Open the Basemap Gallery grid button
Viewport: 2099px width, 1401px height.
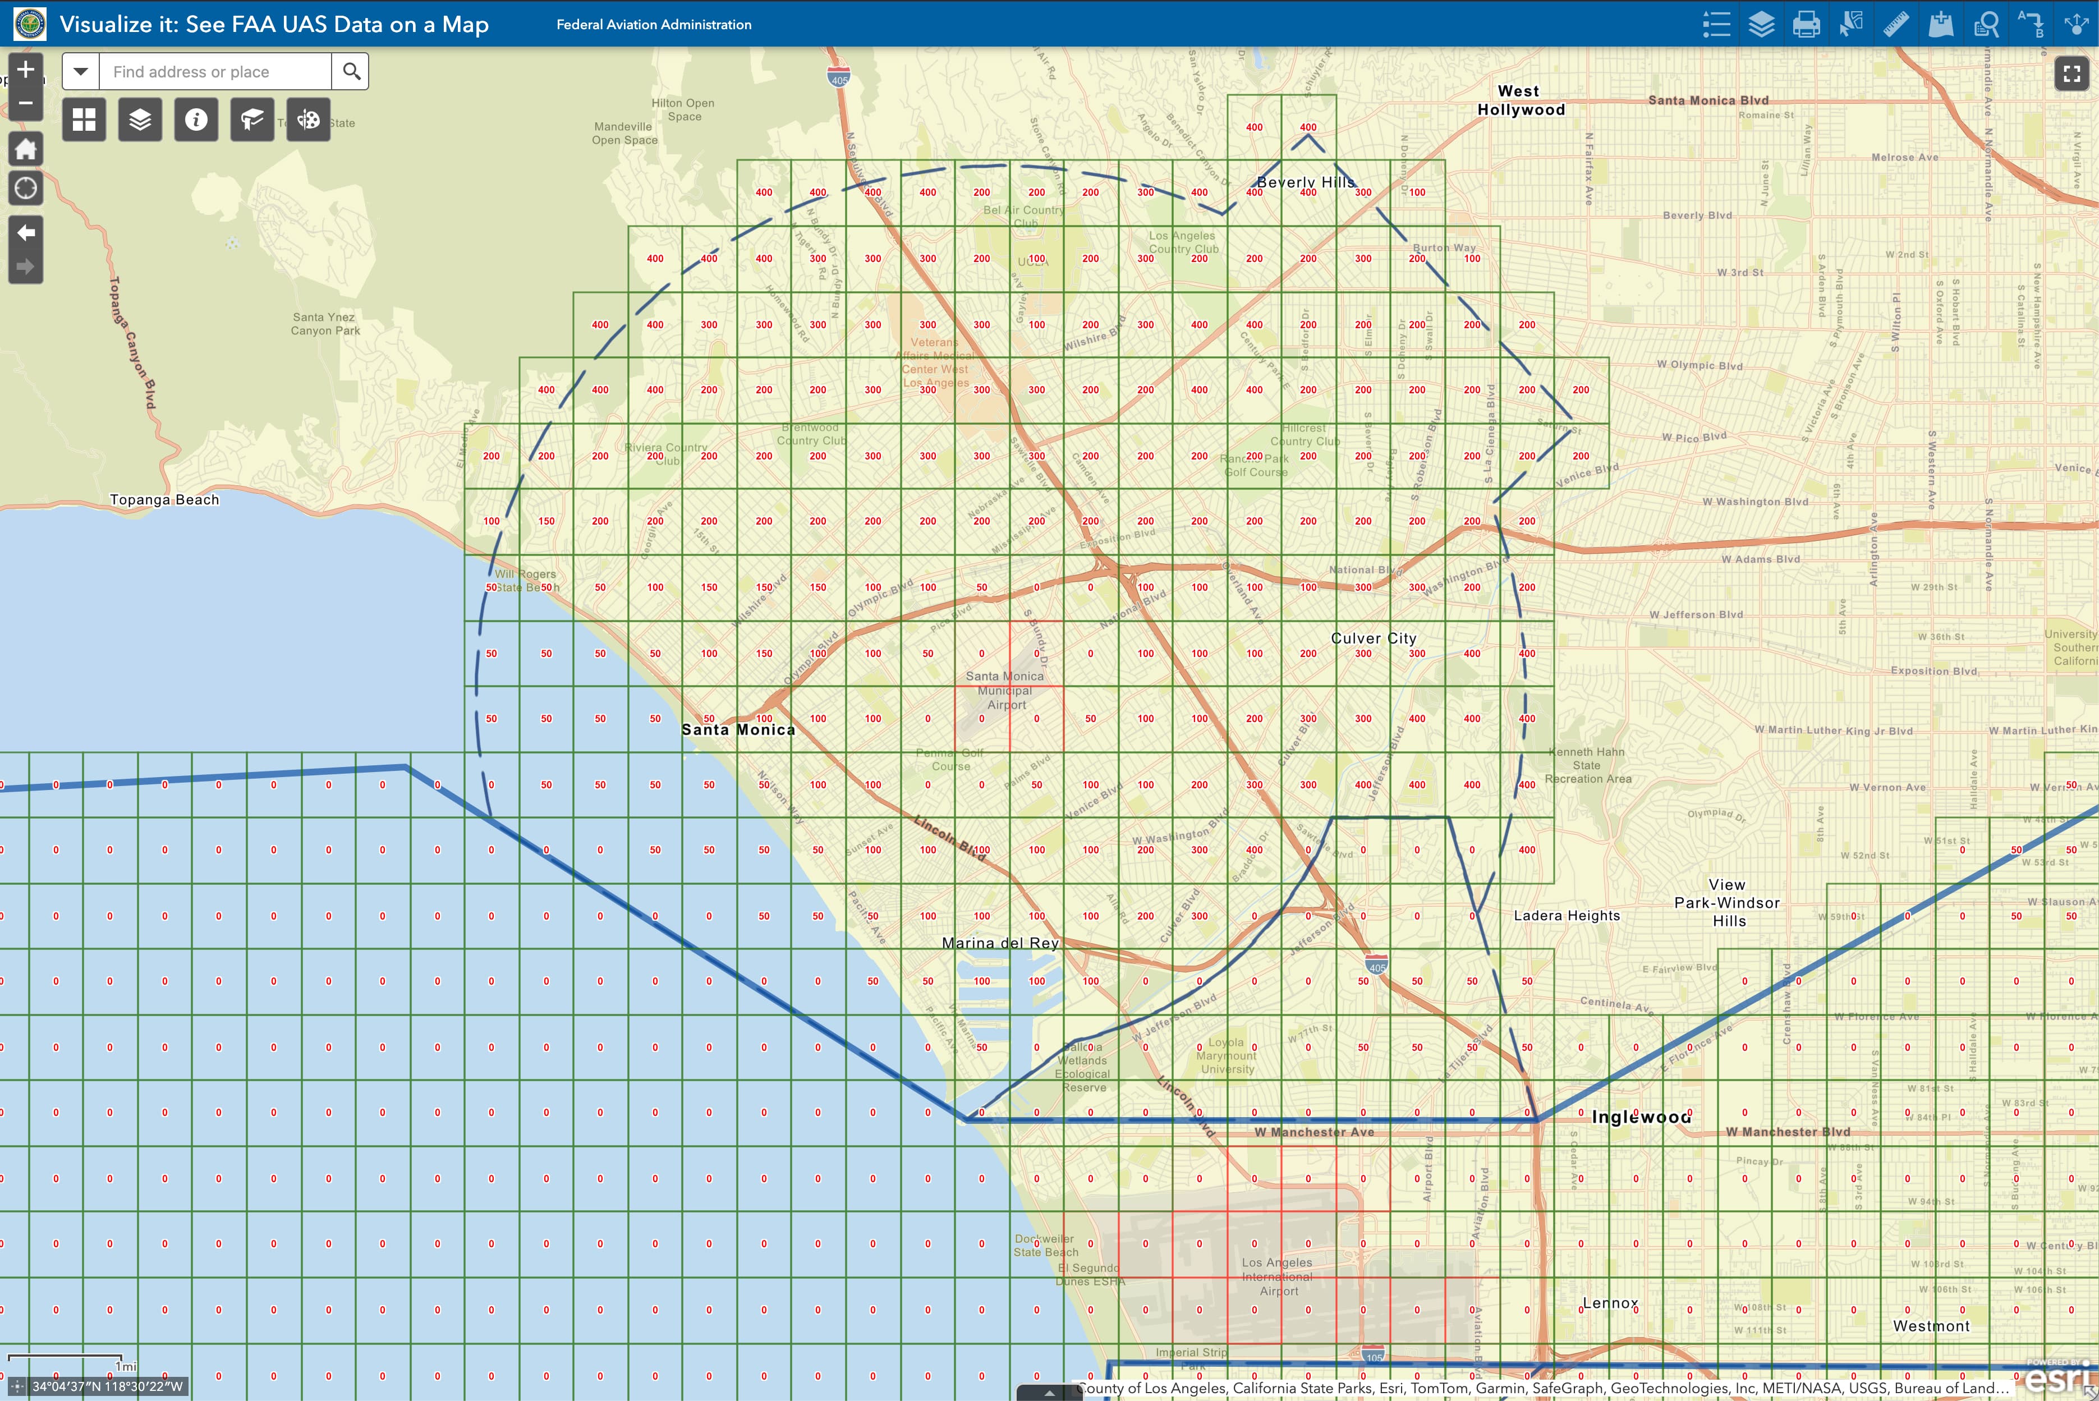point(84,120)
